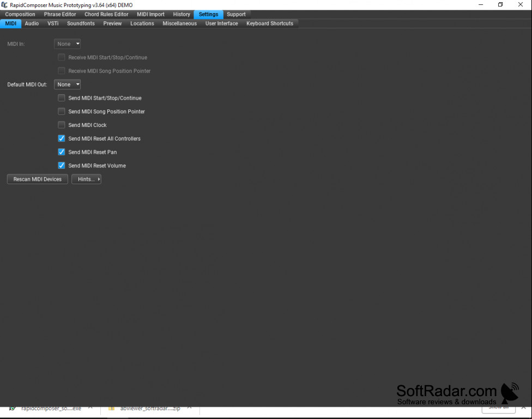Viewport: 532px width, 419px height.
Task: Open the MIDI In device dropdown
Action: 67,44
